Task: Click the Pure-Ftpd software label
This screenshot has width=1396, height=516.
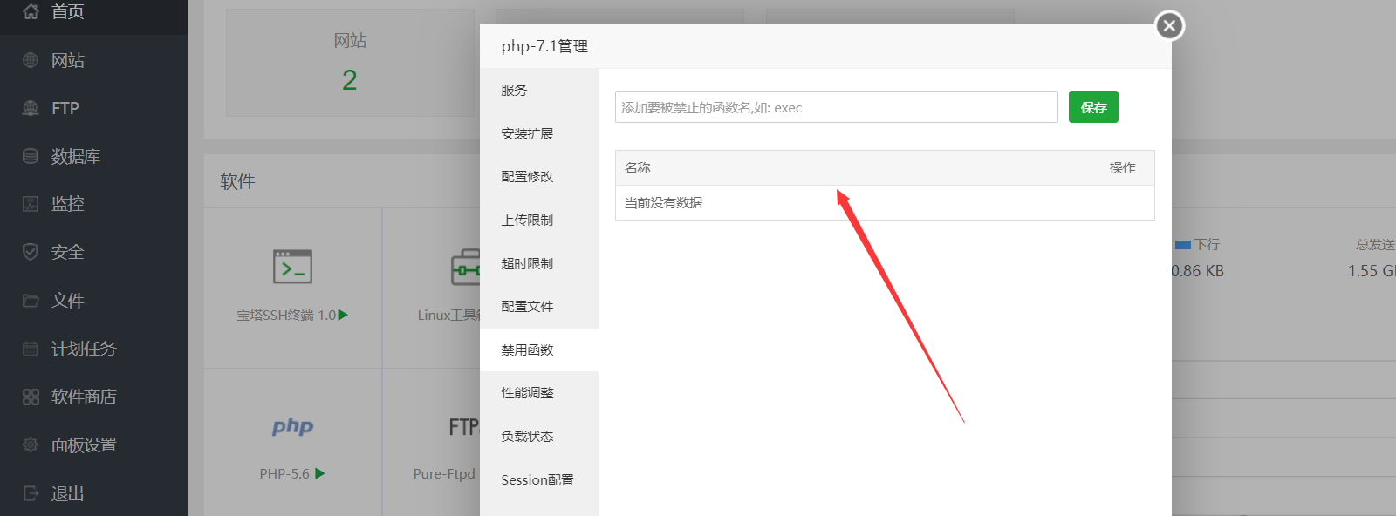Action: click(x=444, y=473)
